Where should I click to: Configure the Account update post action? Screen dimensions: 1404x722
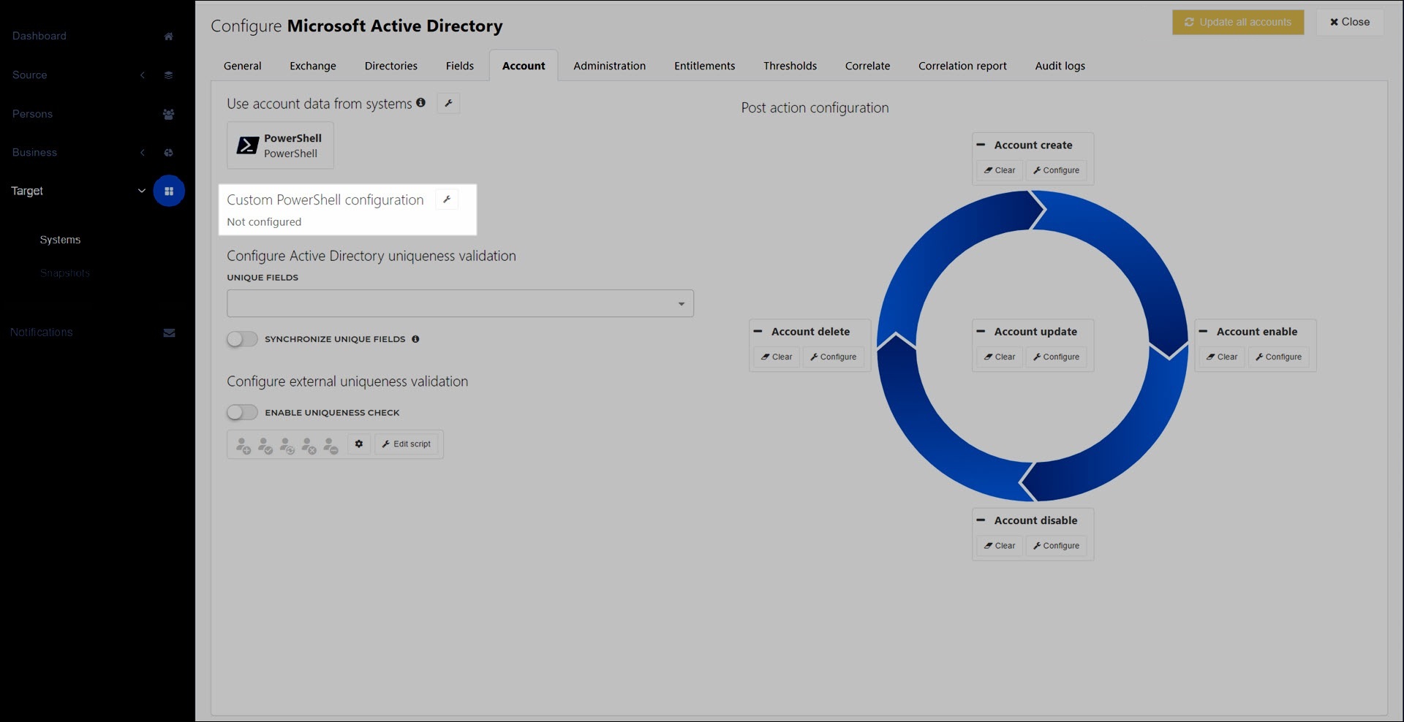click(1056, 357)
